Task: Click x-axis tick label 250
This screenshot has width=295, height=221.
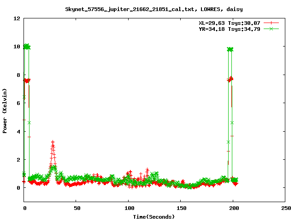Action: 286,208
